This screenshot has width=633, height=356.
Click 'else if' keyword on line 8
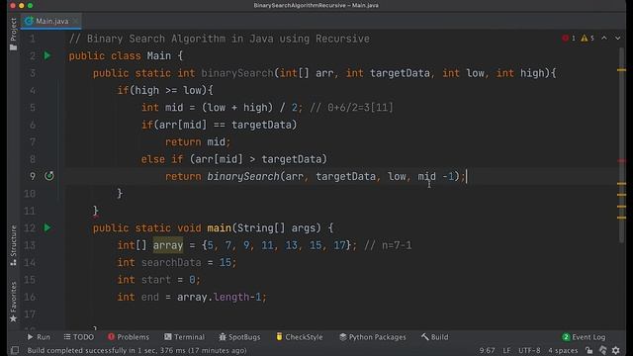coord(162,159)
